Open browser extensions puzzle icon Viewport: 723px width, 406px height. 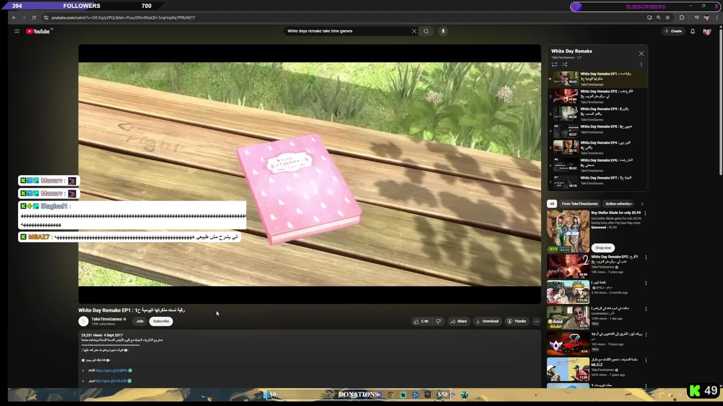pos(682,17)
